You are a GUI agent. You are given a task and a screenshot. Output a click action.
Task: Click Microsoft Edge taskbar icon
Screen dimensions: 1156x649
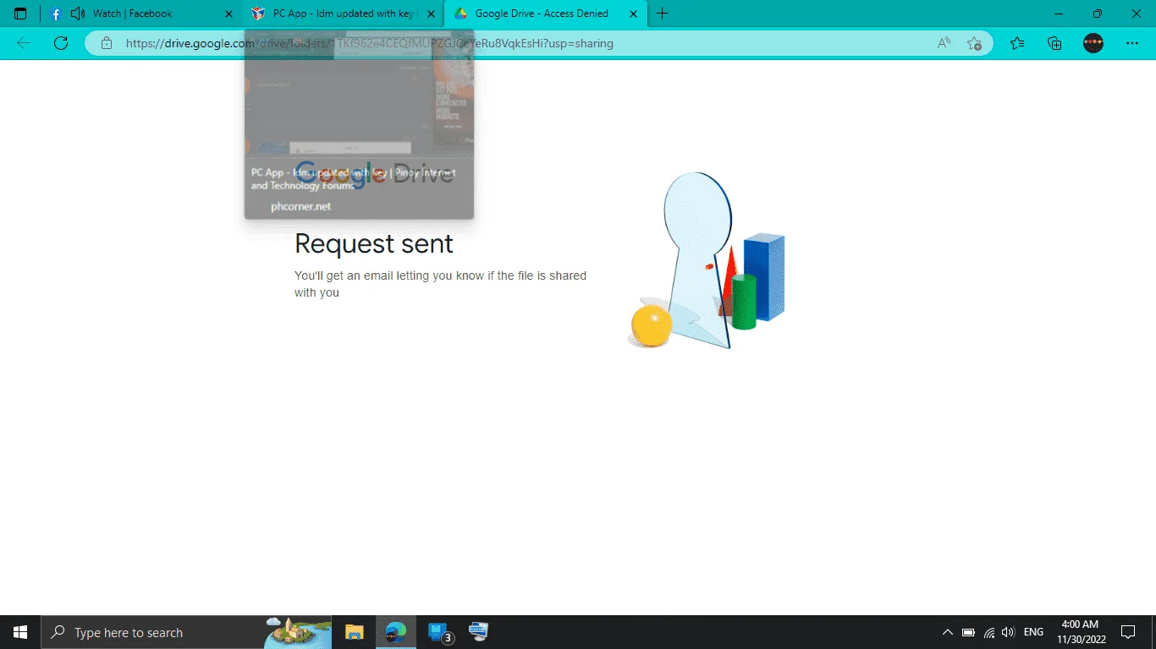point(396,632)
